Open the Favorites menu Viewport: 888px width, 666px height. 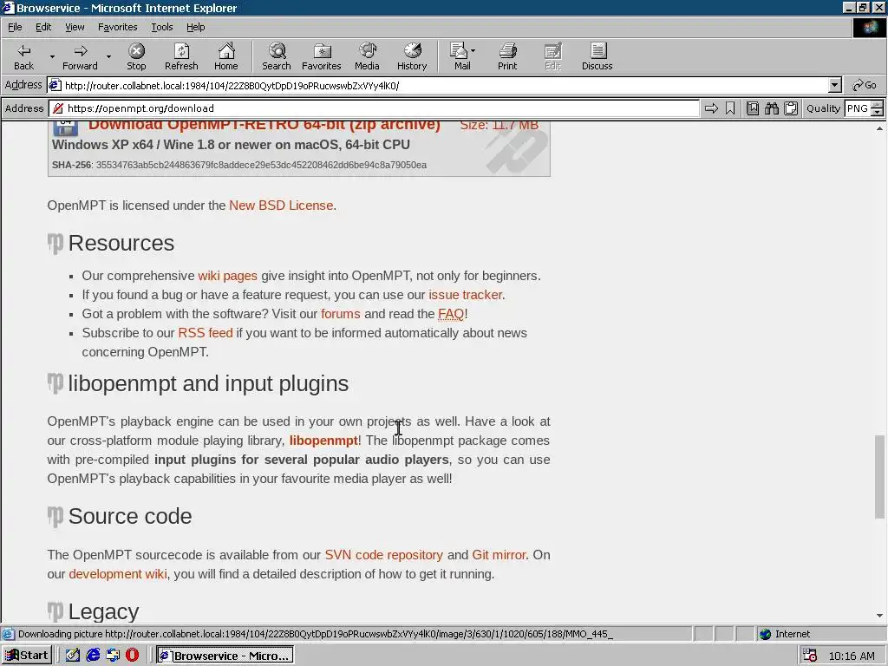coord(117,27)
